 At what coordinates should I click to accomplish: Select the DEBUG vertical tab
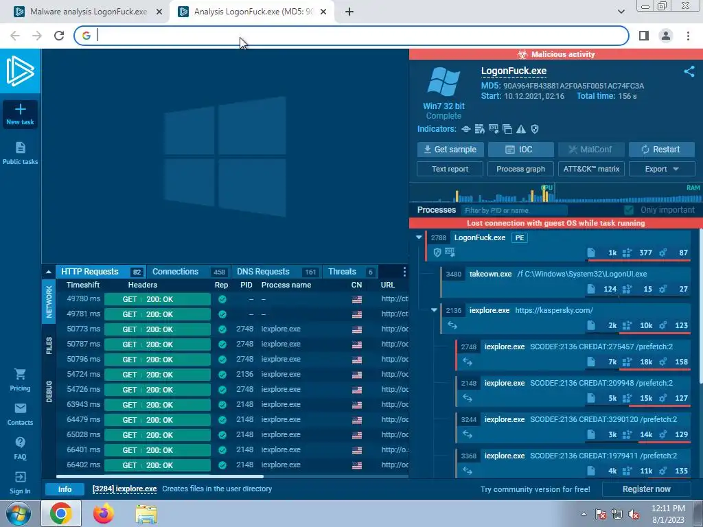click(x=49, y=391)
